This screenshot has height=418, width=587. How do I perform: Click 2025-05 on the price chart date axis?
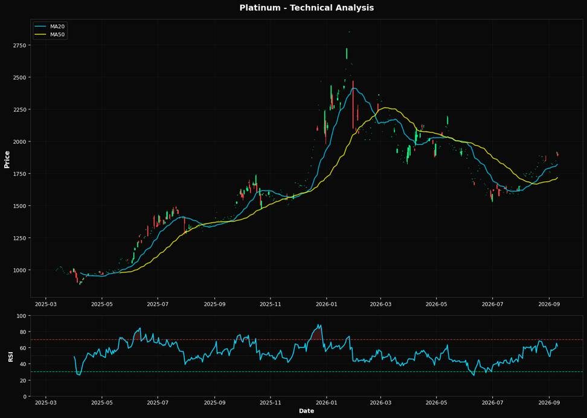(x=102, y=304)
